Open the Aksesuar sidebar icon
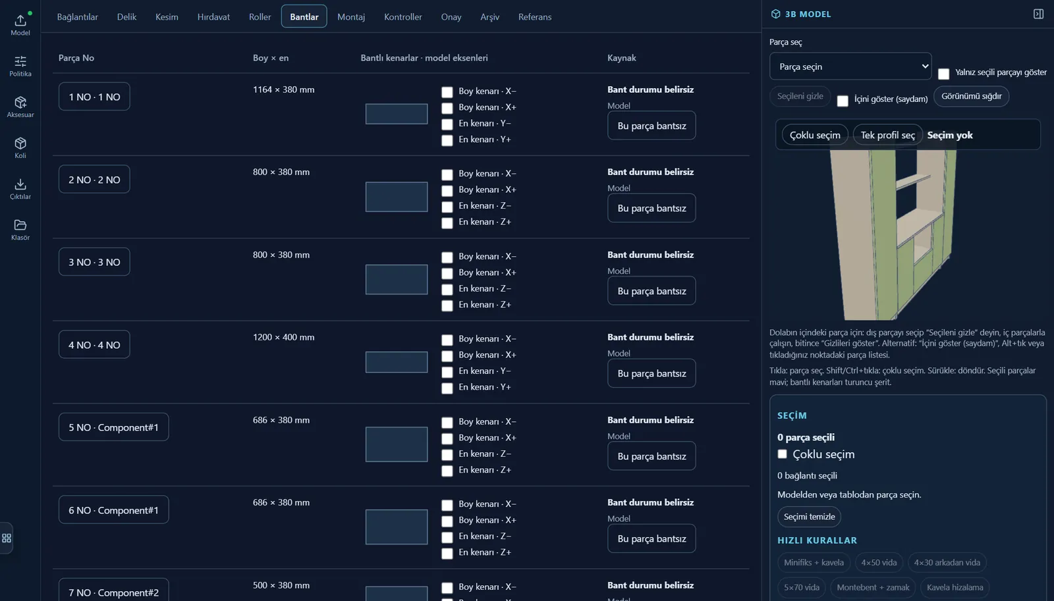The width and height of the screenshot is (1054, 601). coord(20,107)
